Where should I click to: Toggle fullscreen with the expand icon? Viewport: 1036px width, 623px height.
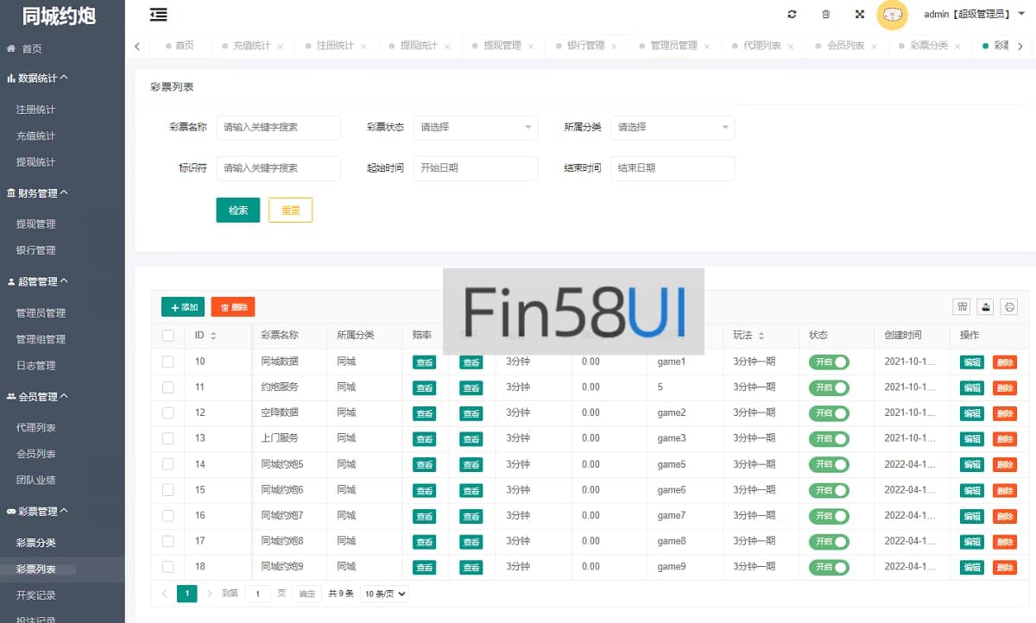coord(859,15)
